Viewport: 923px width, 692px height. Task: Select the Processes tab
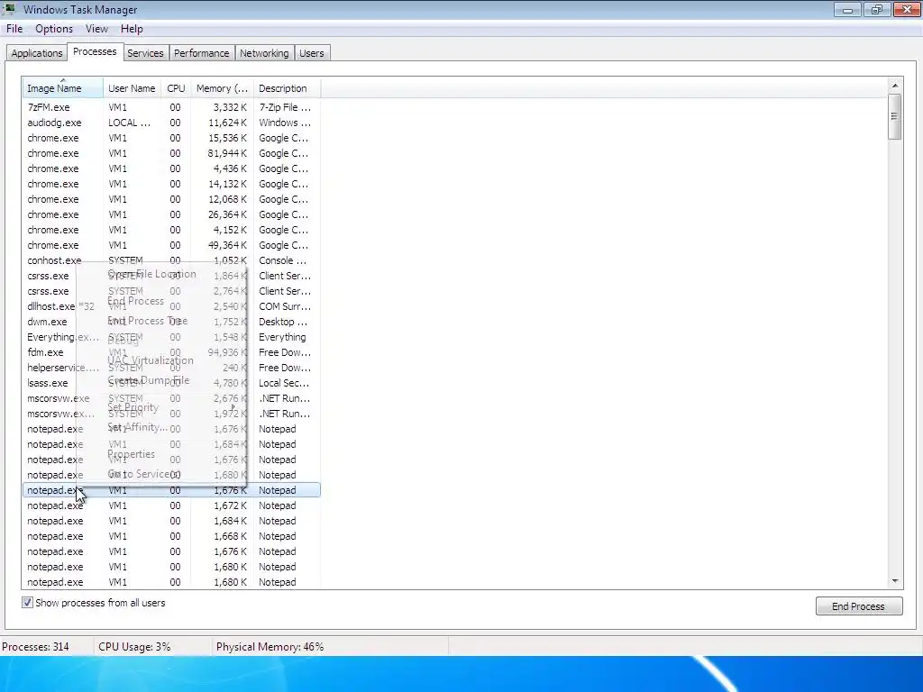pyautogui.click(x=95, y=51)
